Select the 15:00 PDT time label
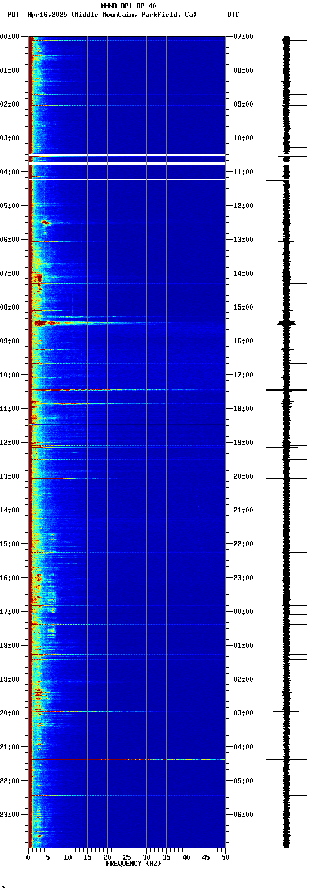The width and height of the screenshot is (311, 893). pos(10,544)
